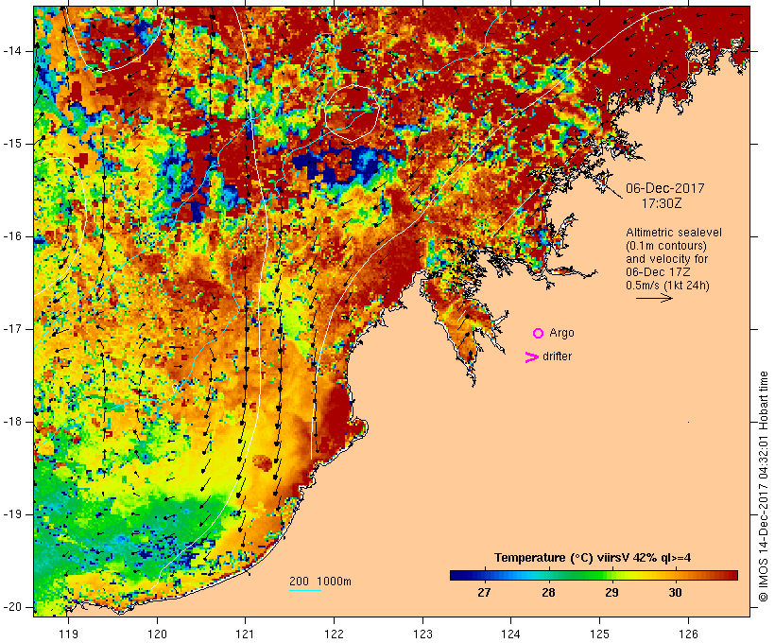Click the 'and velocity for' text line
775x643 pixels.
point(666,259)
